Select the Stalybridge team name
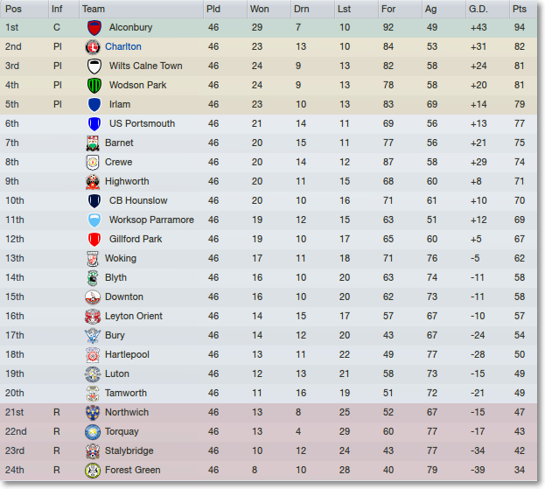The image size is (545, 489). point(129,451)
